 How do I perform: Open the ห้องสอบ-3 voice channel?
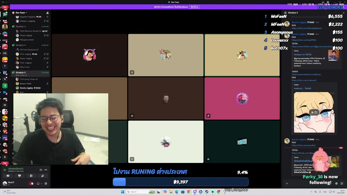click(x=30, y=27)
